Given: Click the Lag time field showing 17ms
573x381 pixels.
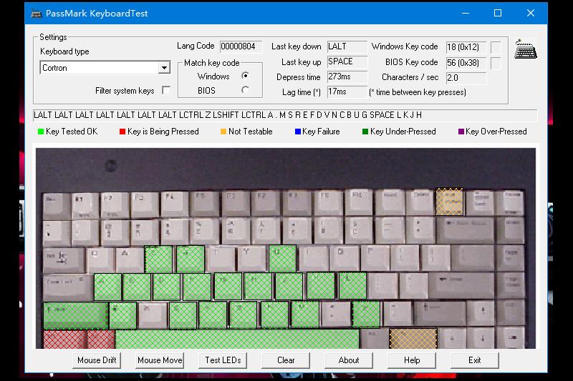Looking at the screenshot, I should [347, 91].
